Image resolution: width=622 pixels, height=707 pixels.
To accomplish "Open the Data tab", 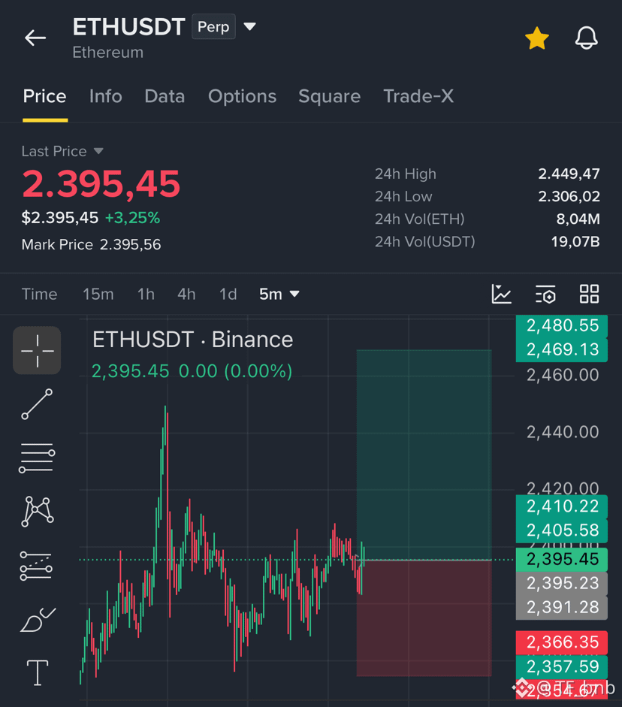I will [165, 96].
